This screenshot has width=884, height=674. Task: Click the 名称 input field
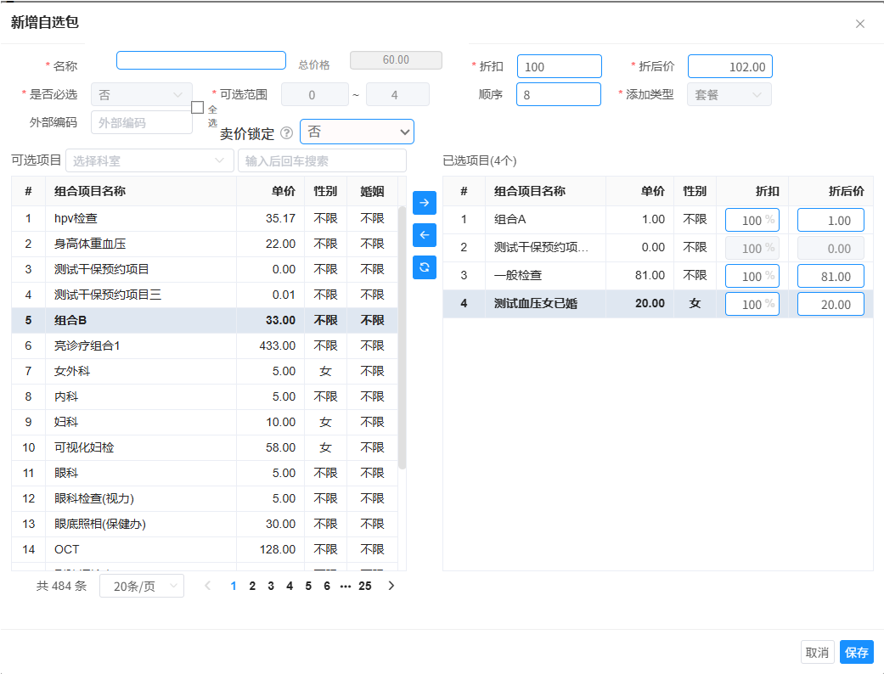pyautogui.click(x=201, y=61)
